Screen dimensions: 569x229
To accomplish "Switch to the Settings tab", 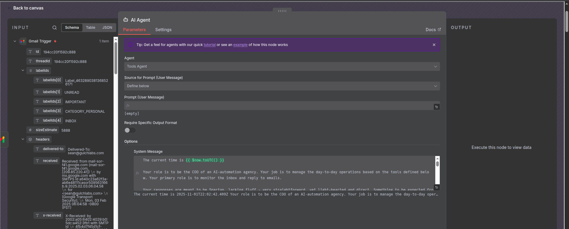I will click(x=163, y=30).
